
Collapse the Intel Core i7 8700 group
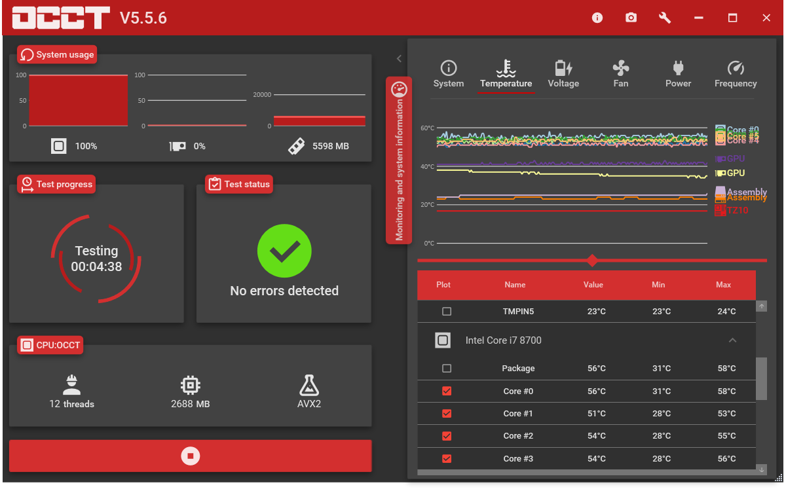pyautogui.click(x=732, y=340)
